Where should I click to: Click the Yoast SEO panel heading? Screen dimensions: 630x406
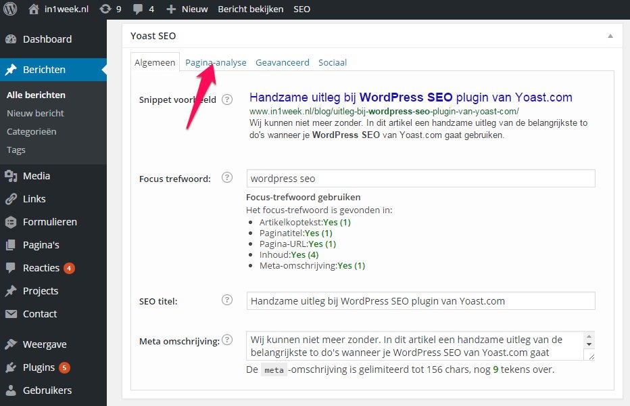(153, 36)
